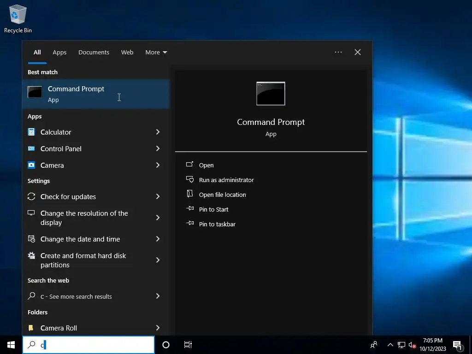Expand the Change the resolution arrow
Viewport: 472px width, 354px height.
point(158,218)
